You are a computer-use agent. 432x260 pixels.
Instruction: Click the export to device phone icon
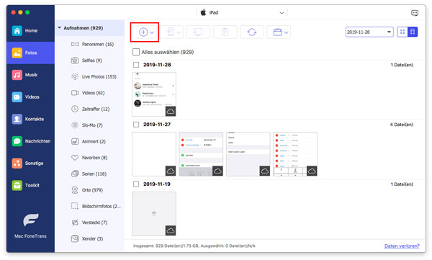pyautogui.click(x=170, y=32)
